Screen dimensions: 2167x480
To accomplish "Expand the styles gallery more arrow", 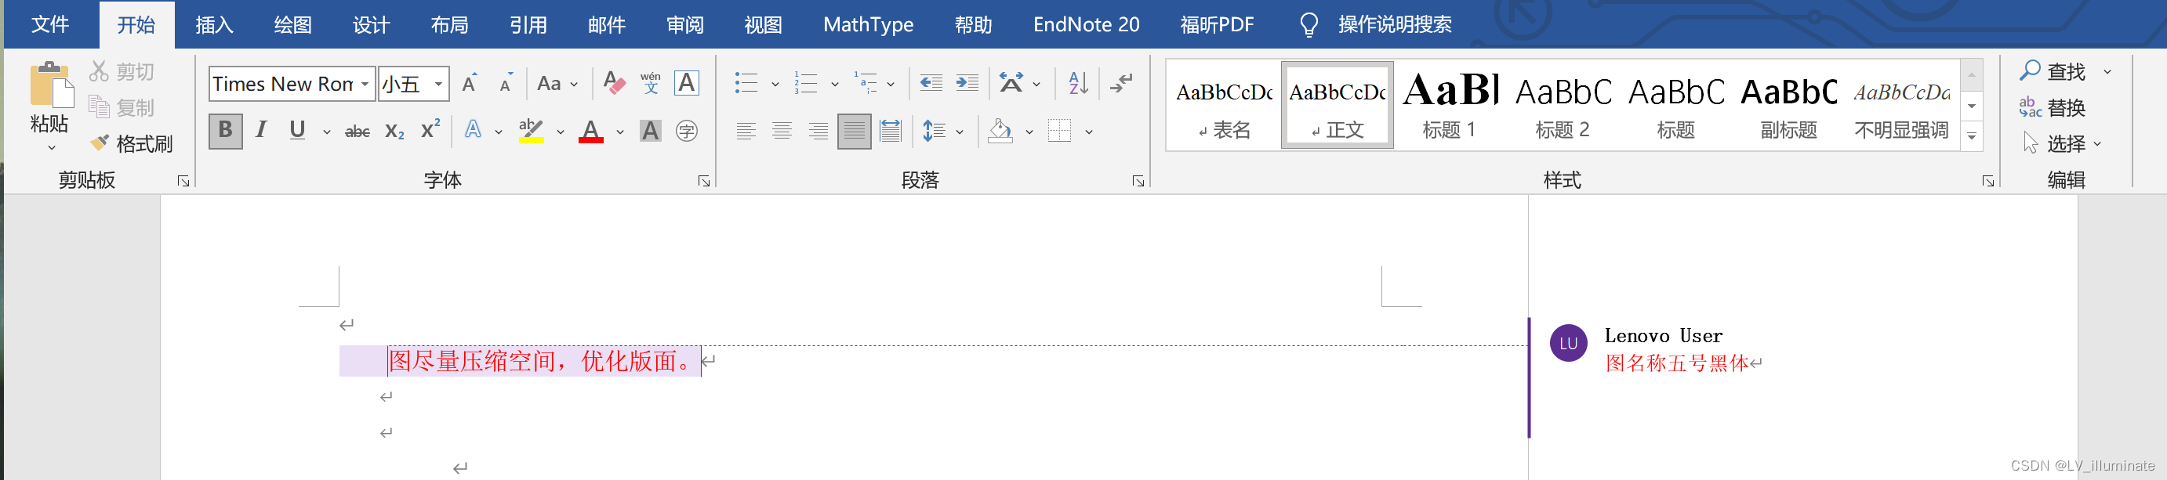I will pos(1972,136).
